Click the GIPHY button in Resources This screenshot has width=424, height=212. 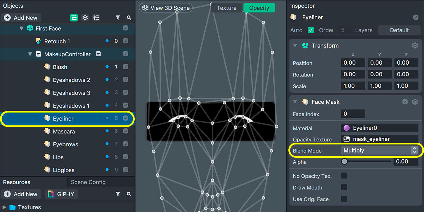coord(61,194)
